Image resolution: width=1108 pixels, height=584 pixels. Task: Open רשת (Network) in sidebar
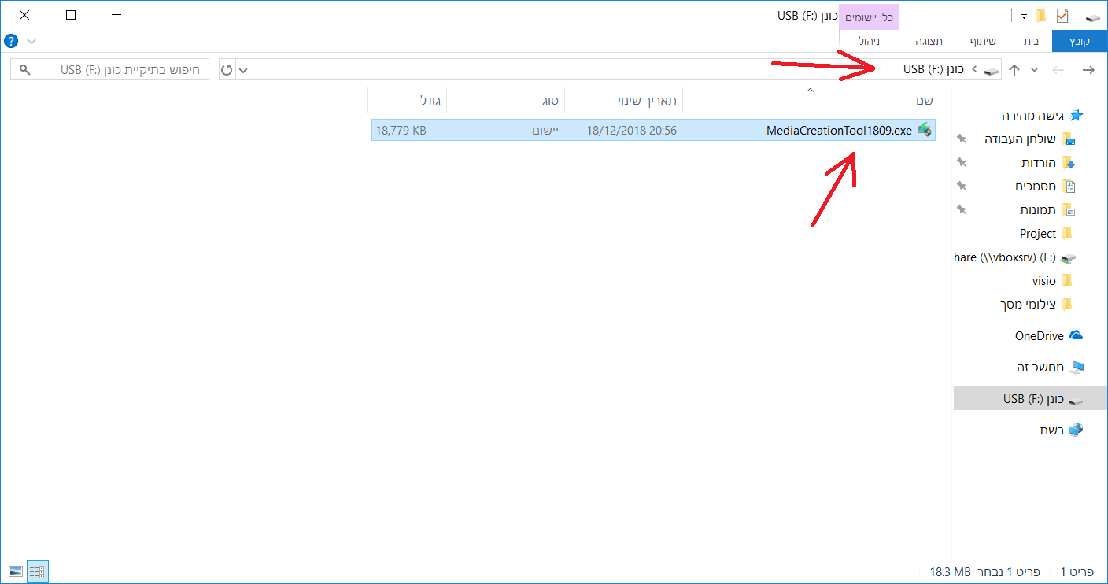coord(1051,431)
